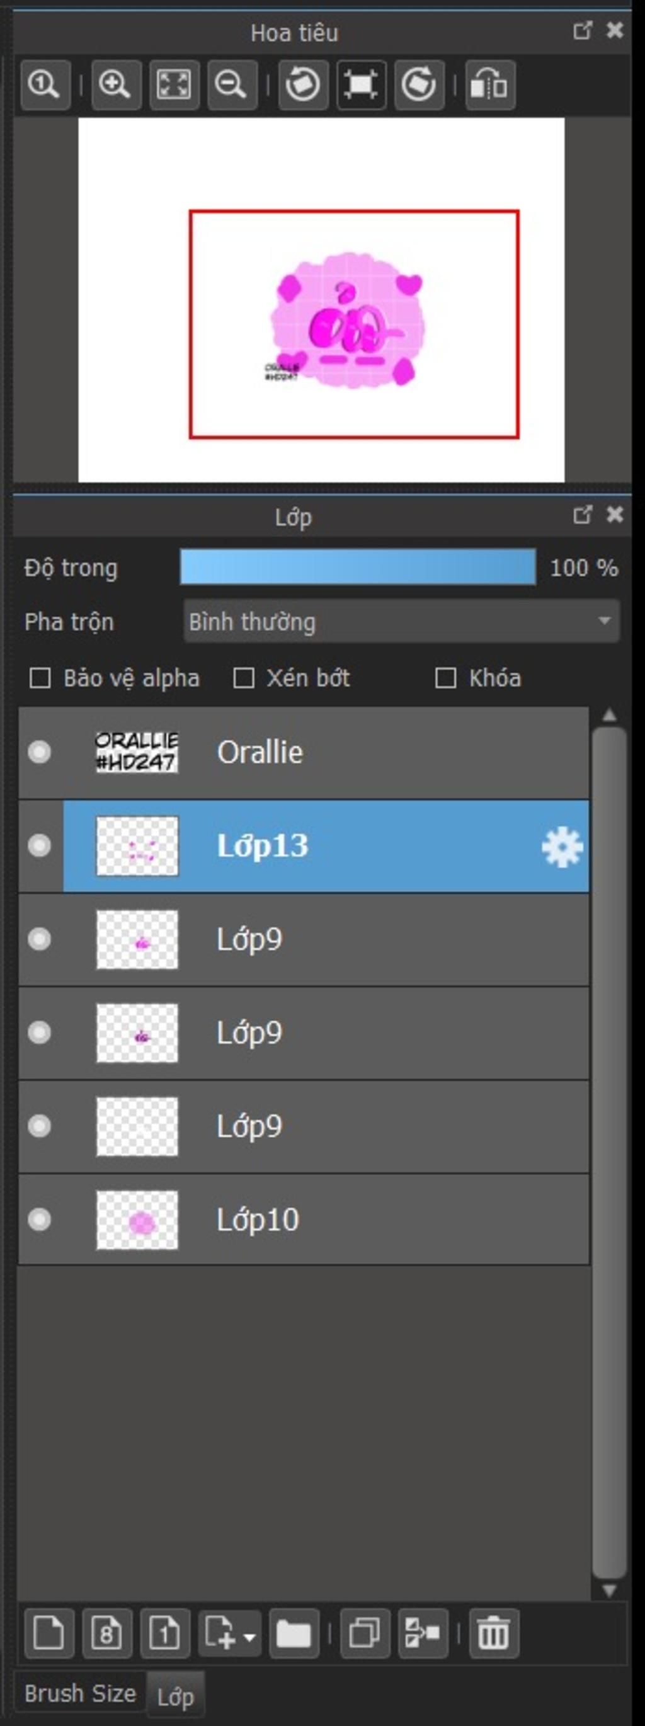Check the Khóa lock checkbox

tap(445, 678)
